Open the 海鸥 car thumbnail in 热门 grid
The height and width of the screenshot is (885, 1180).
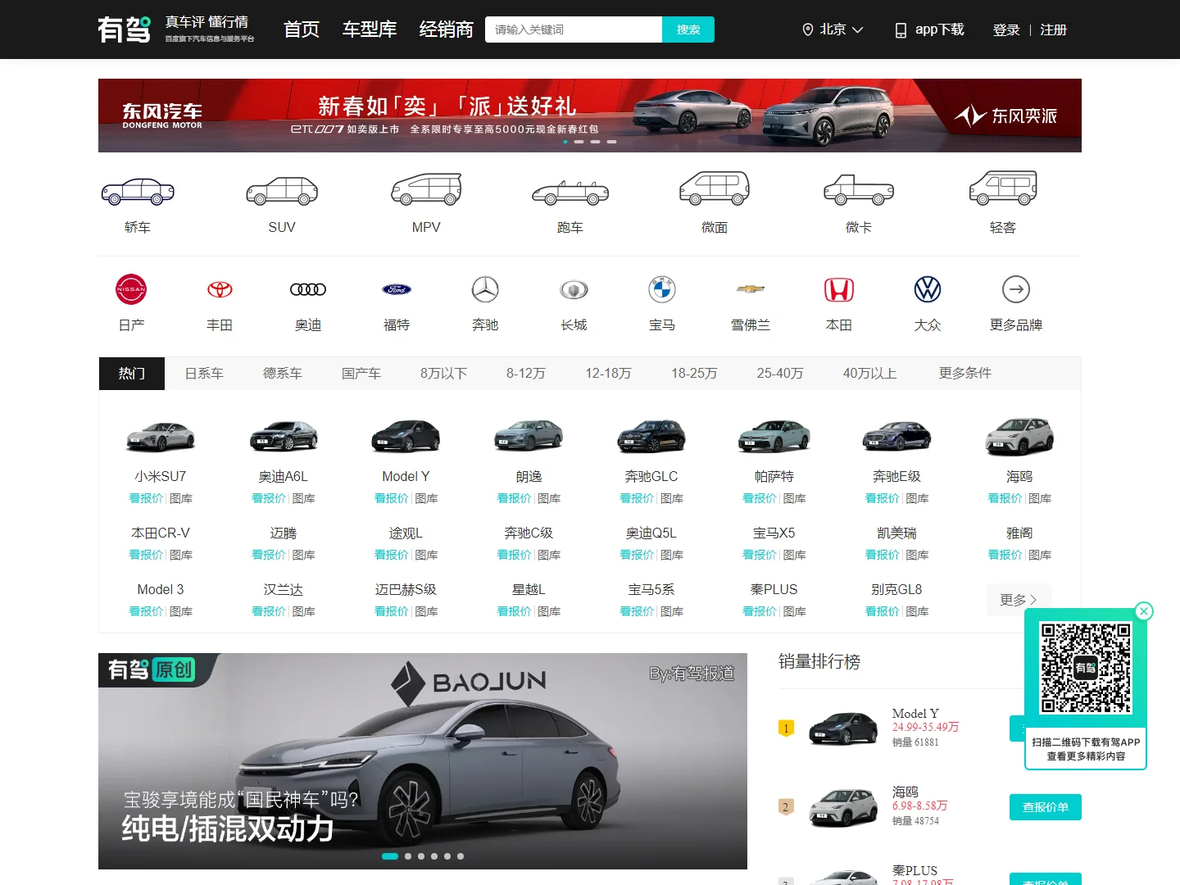(x=1019, y=436)
